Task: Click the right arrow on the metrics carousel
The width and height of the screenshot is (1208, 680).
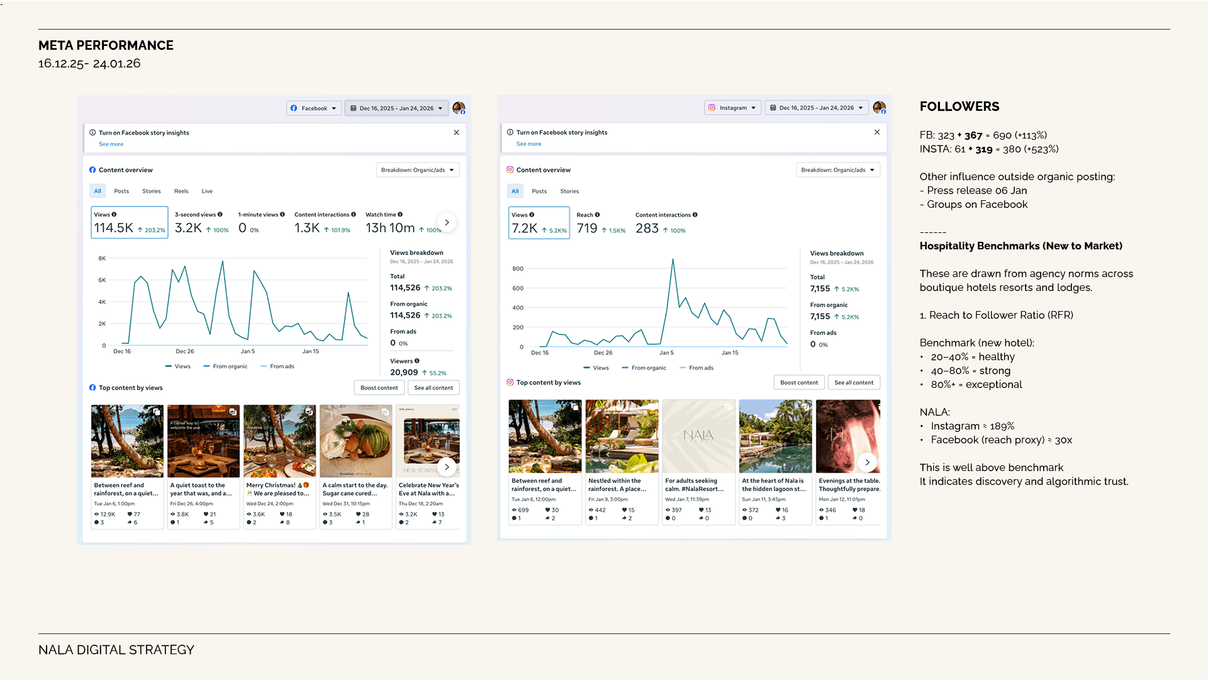Action: tap(447, 222)
